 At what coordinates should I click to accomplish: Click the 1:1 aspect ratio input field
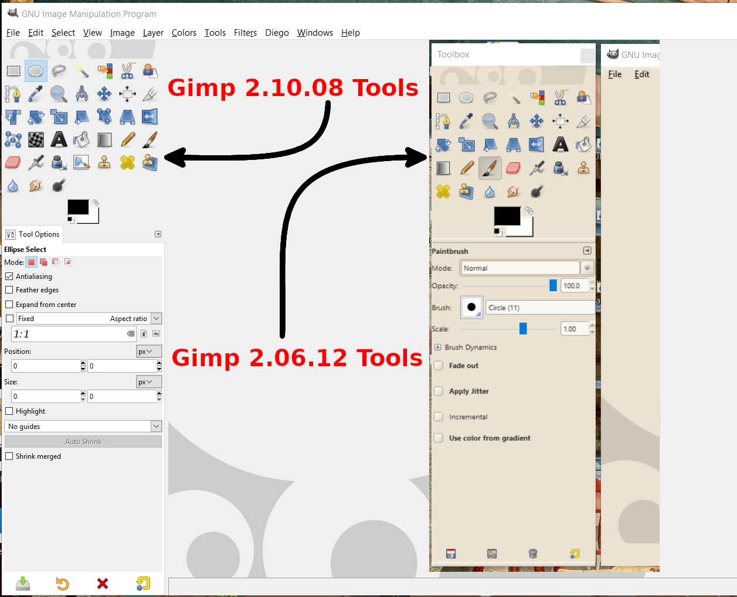(x=74, y=334)
